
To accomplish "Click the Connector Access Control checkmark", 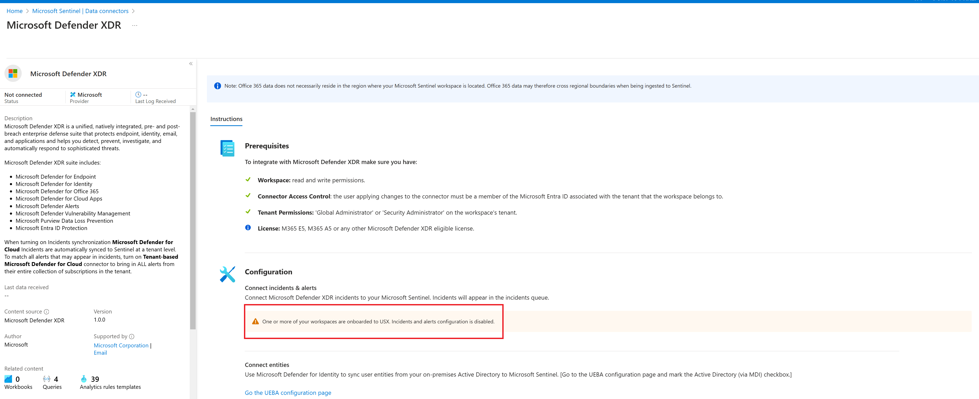I will click(x=248, y=196).
